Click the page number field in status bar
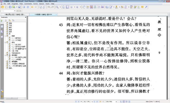 point(86,102)
